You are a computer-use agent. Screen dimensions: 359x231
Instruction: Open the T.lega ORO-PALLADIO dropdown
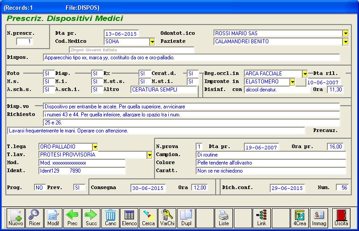(x=95, y=147)
